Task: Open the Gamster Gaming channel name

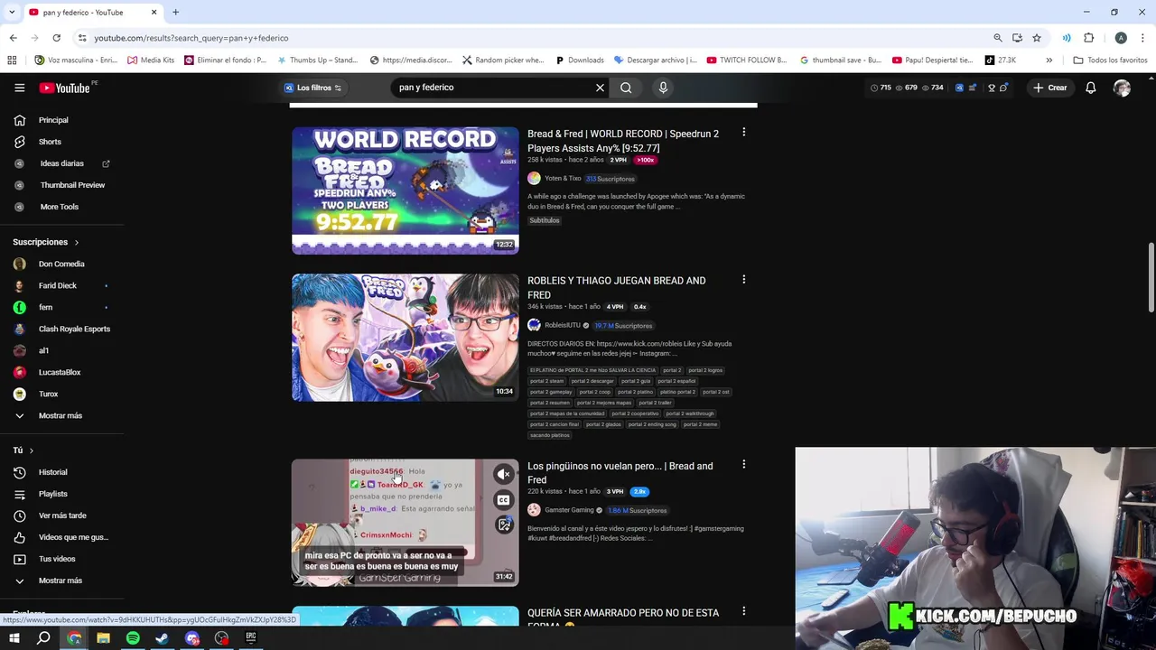Action: point(569,510)
